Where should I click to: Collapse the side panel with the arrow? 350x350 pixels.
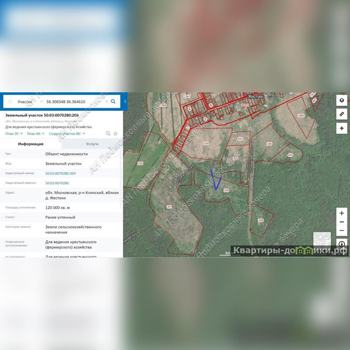click(x=125, y=101)
